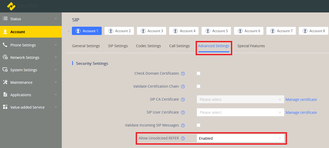Toggle Validate Incoming SIP Messages checkbox
Screen dimensions: 329x148
pos(198,125)
